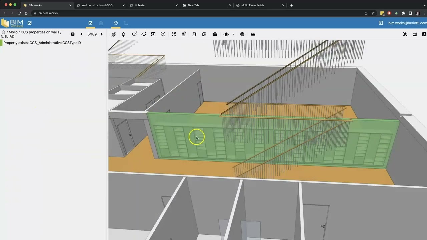Click the building storeys list icon
The height and width of the screenshot is (240, 427).
click(204, 34)
